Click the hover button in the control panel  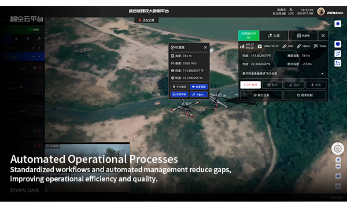pyautogui.click(x=272, y=85)
